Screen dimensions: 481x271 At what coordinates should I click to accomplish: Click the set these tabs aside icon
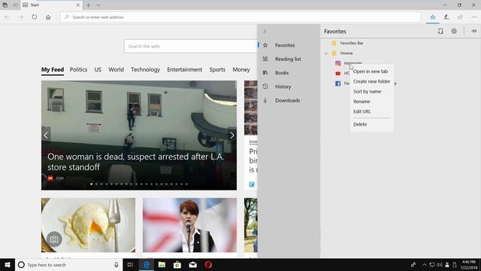(15, 5)
